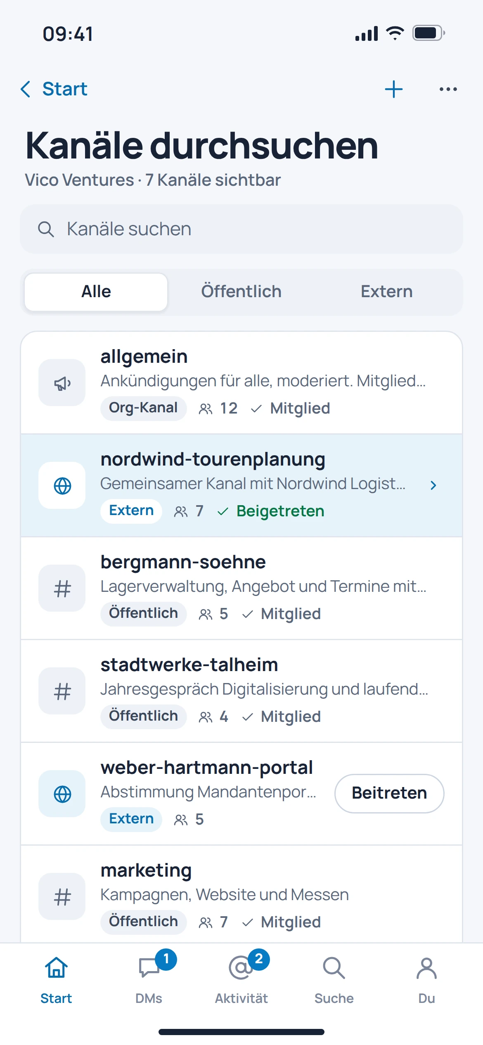This screenshot has width=483, height=1045.
Task: Tap the members icon on weber-hartmann-portal
Action: [x=181, y=820]
